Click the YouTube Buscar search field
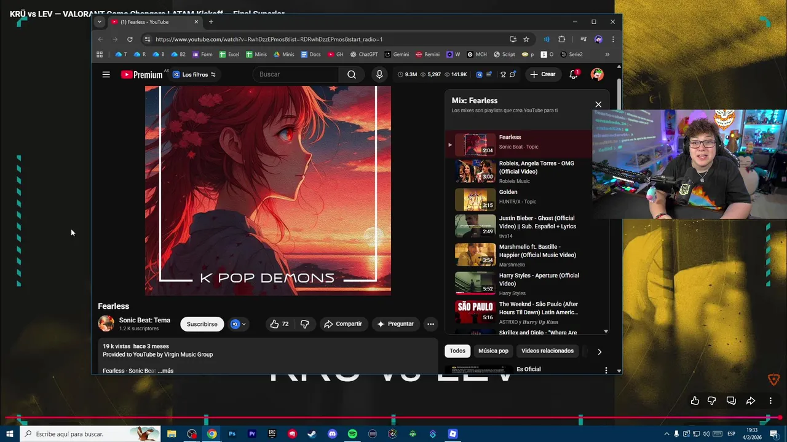This screenshot has height=442, width=787. click(x=296, y=74)
